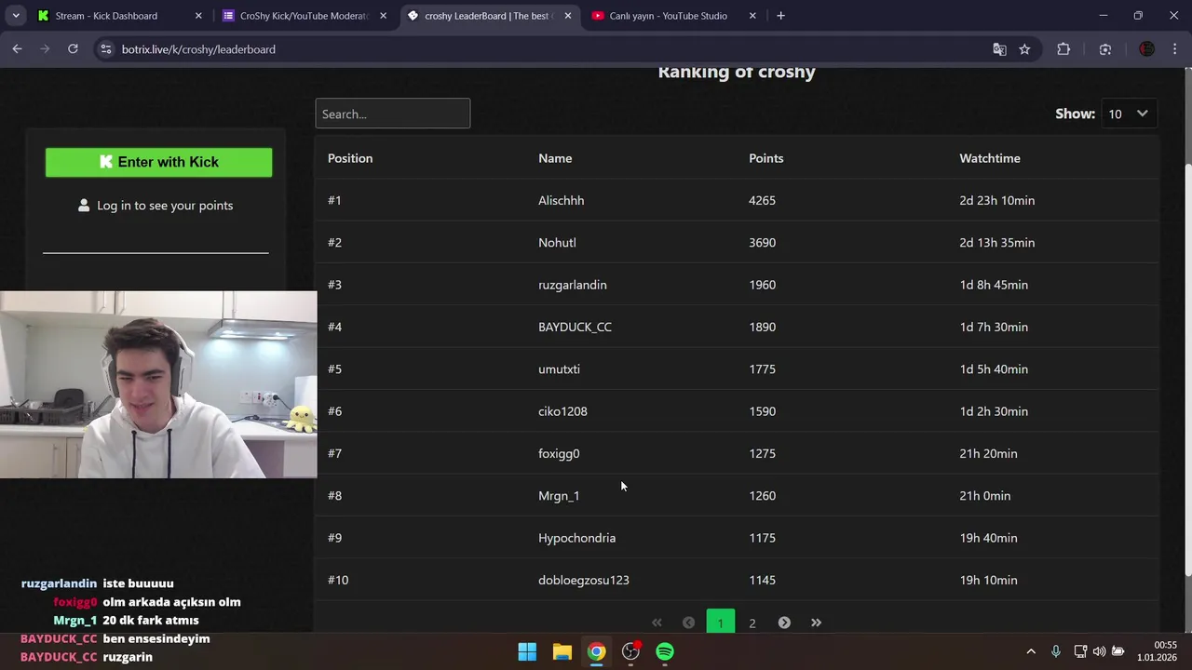Close the CroShy Kick/YouTube Moderator tab
This screenshot has height=670, width=1192.
(383, 16)
